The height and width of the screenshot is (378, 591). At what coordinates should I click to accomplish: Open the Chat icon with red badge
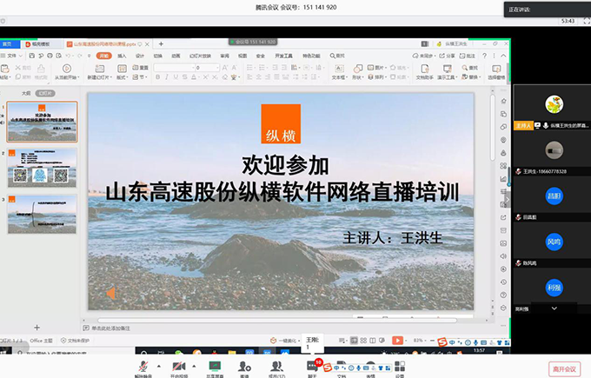[313, 367]
